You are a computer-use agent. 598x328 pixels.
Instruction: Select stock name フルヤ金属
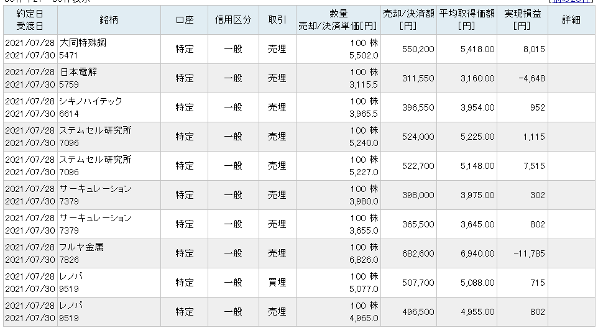coord(81,247)
